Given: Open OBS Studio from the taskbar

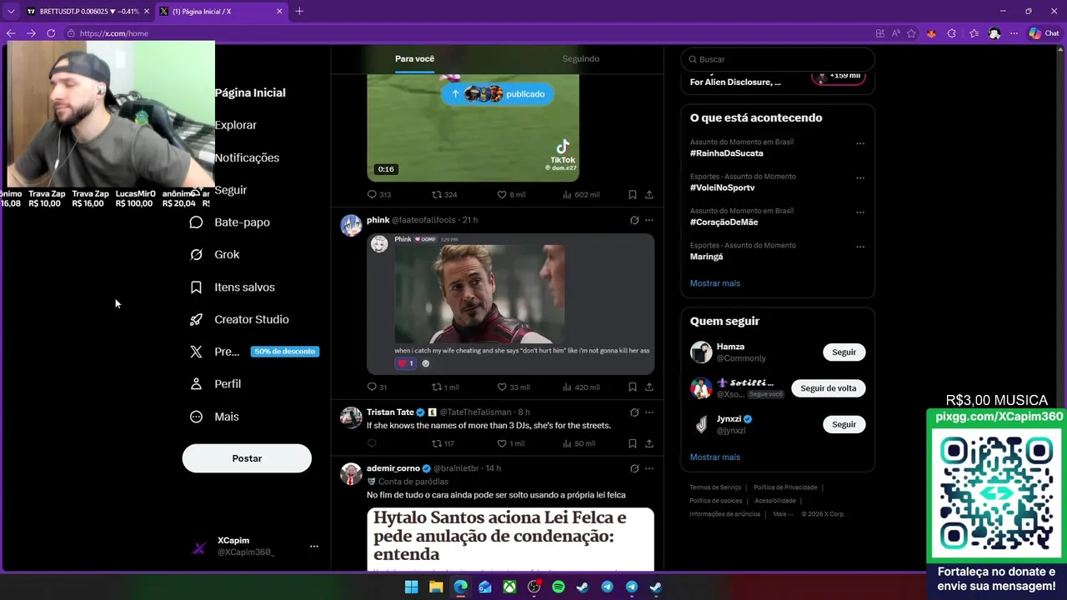Looking at the screenshot, I should 534,587.
